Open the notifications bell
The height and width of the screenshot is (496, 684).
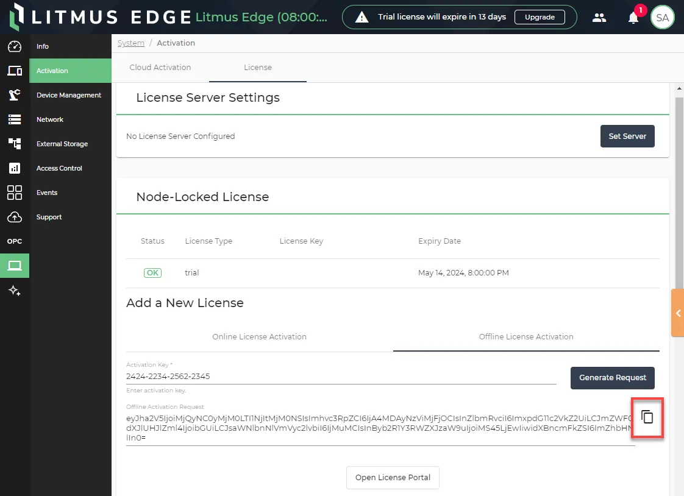coord(633,18)
